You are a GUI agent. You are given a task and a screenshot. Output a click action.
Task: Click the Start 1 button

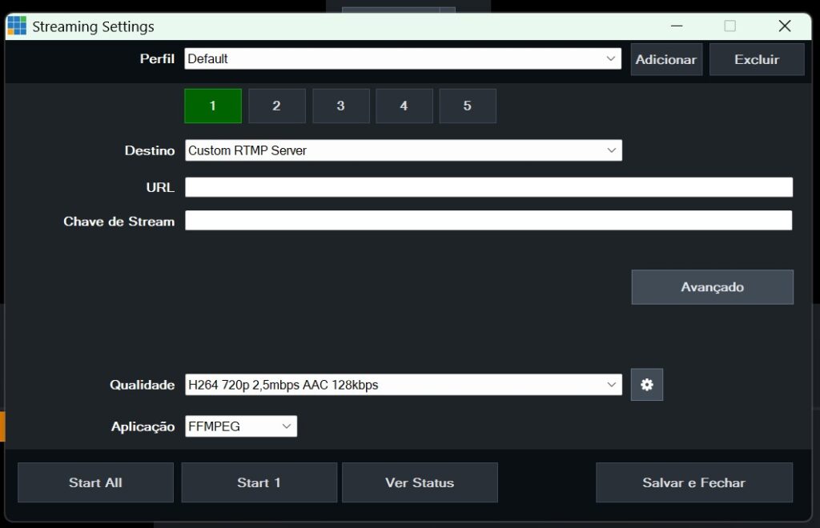(259, 482)
